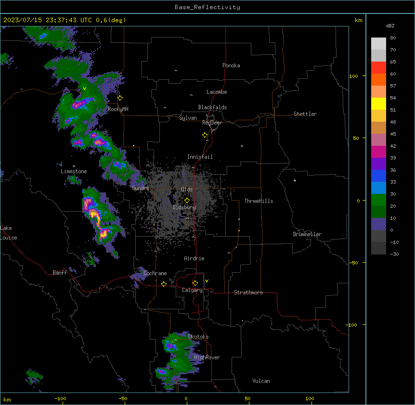
Task: Click the yellow V marker northwest of RockyMH
Action: [84, 89]
